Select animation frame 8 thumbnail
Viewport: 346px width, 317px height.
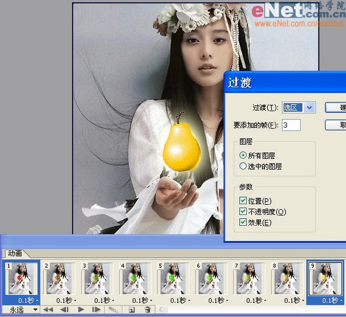[x=287, y=279]
